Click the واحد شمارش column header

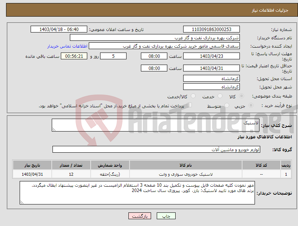tap(110, 165)
